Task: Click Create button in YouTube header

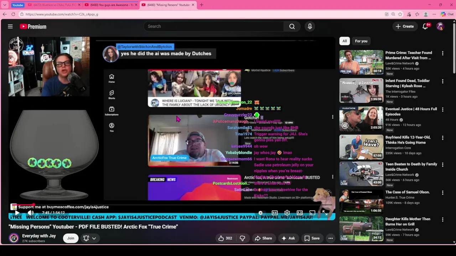Action: click(x=405, y=26)
